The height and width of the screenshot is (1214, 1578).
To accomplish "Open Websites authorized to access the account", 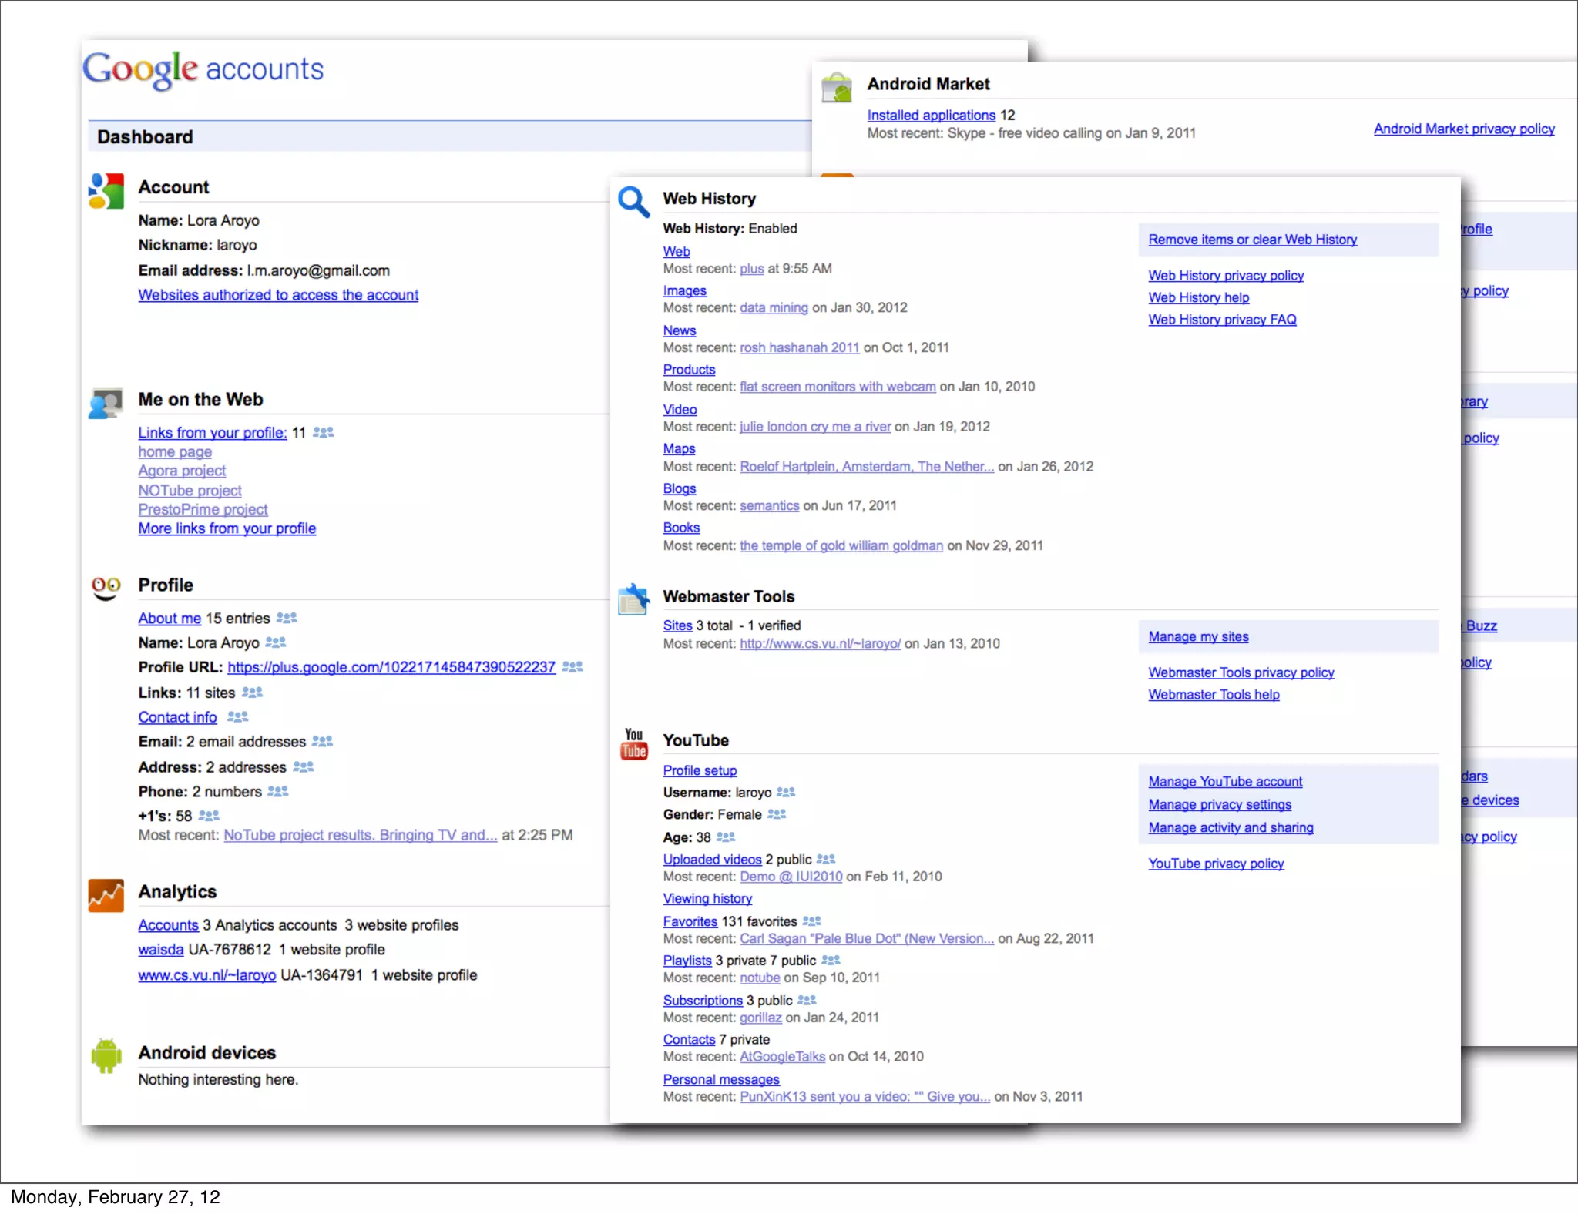I will (x=278, y=295).
